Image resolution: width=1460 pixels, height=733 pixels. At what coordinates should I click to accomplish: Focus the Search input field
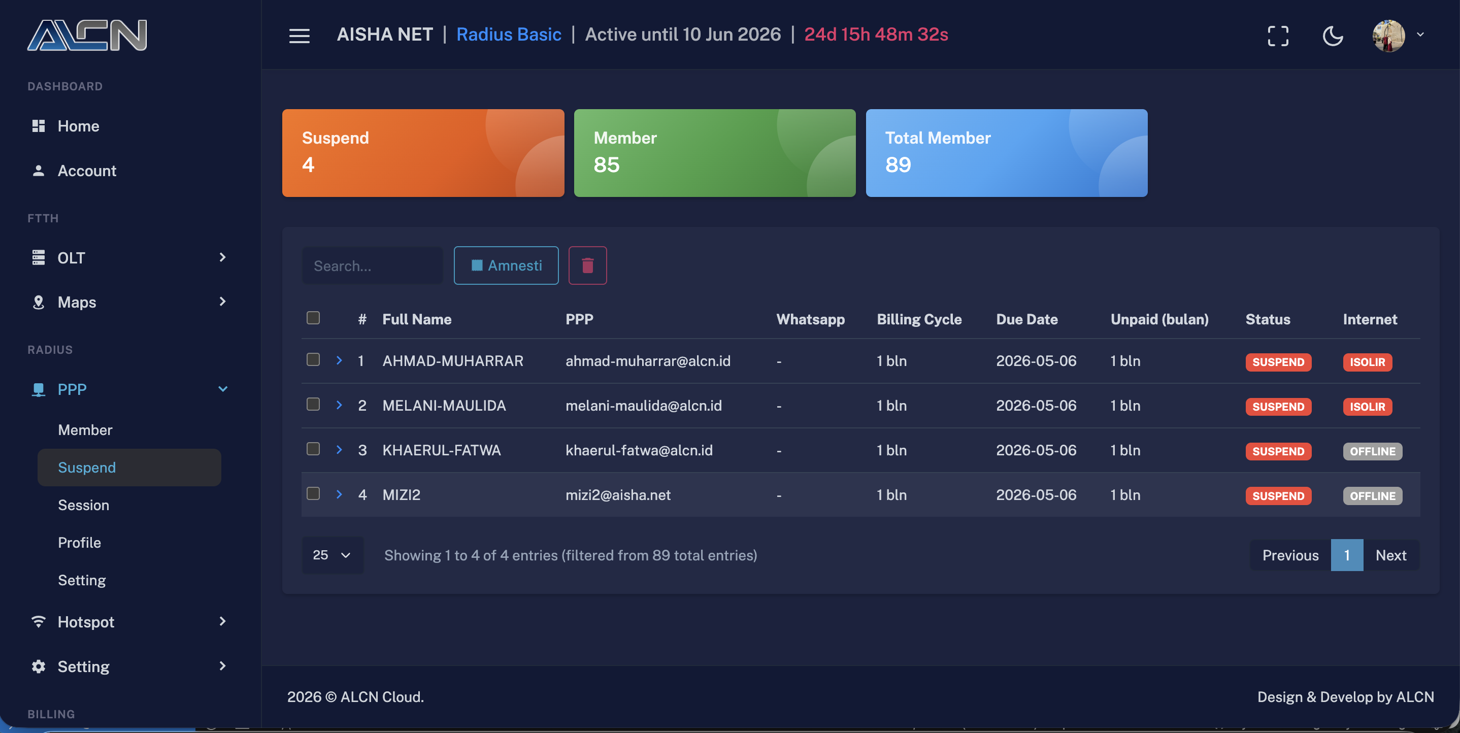point(372,265)
